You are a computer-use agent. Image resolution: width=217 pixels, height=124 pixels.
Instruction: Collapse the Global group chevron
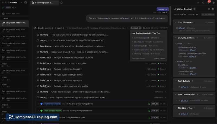point(176,44)
